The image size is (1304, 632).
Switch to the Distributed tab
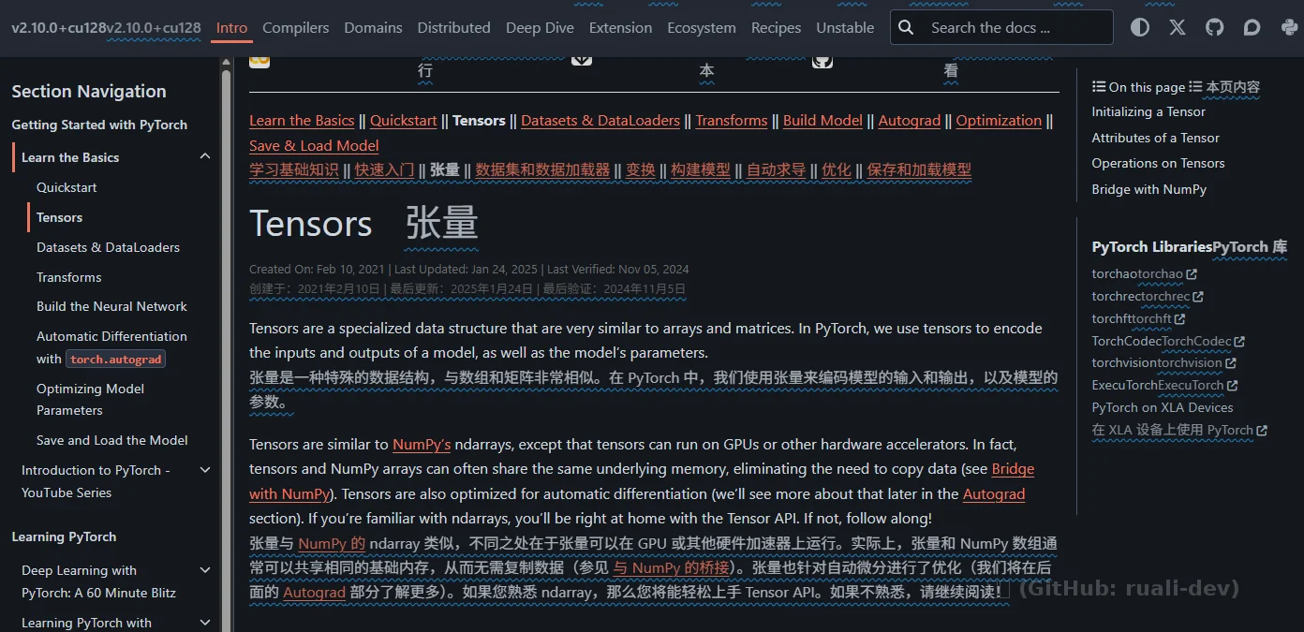click(454, 28)
